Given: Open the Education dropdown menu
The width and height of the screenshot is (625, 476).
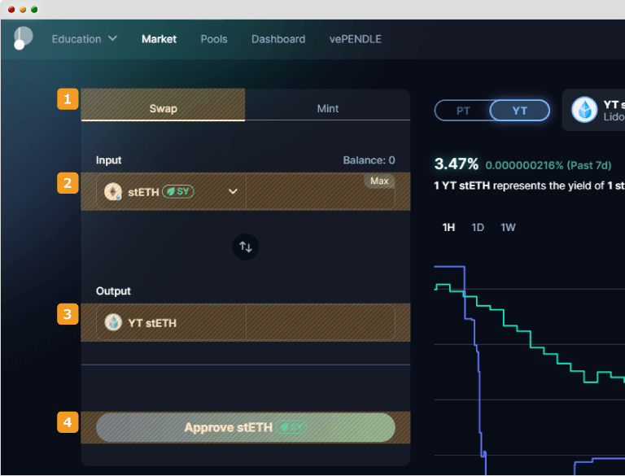Looking at the screenshot, I should point(84,39).
